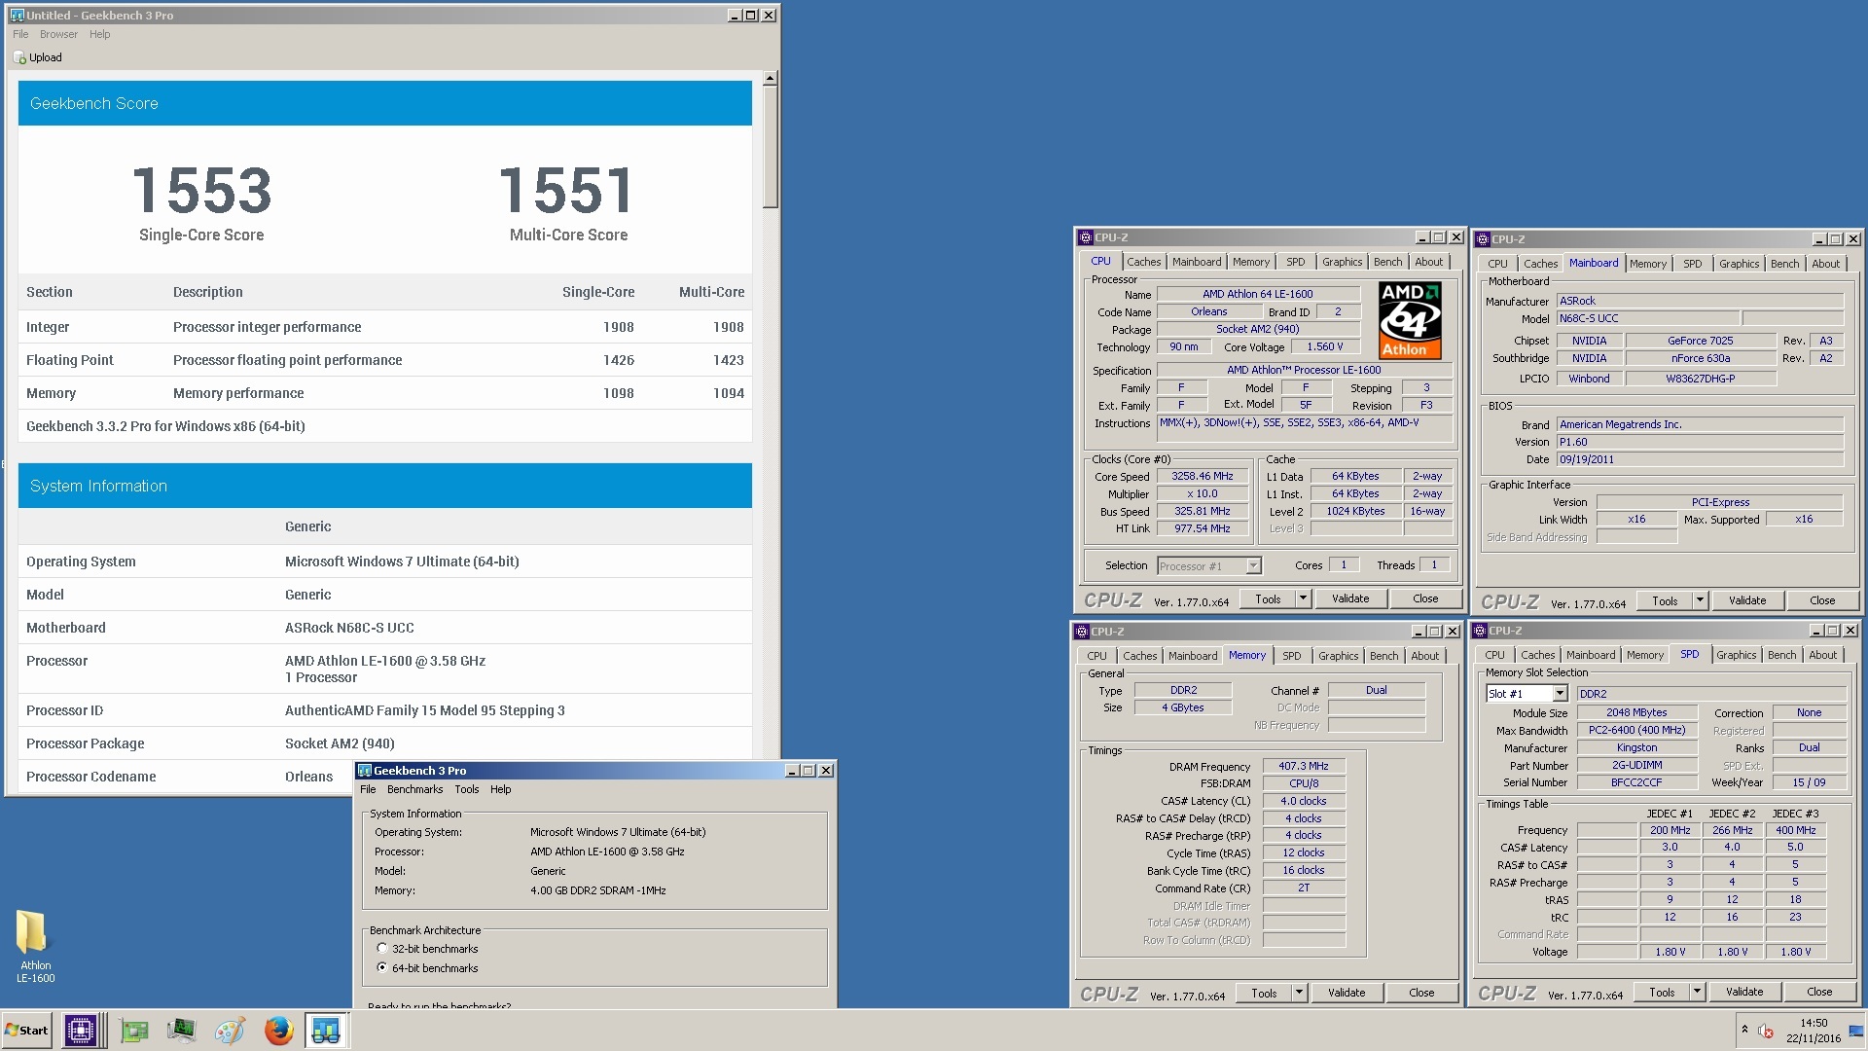
Task: Open About tab in SPD CPU-Z window
Action: pos(1822,656)
